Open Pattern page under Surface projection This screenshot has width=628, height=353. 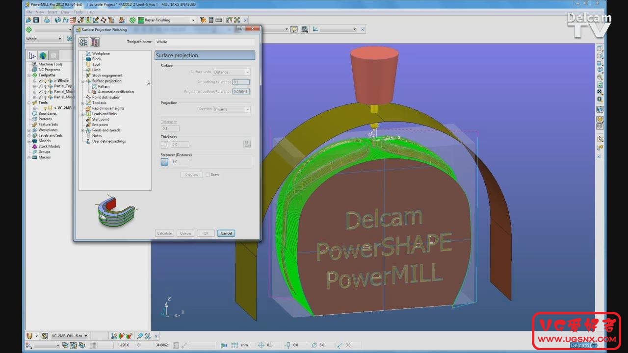click(x=104, y=86)
